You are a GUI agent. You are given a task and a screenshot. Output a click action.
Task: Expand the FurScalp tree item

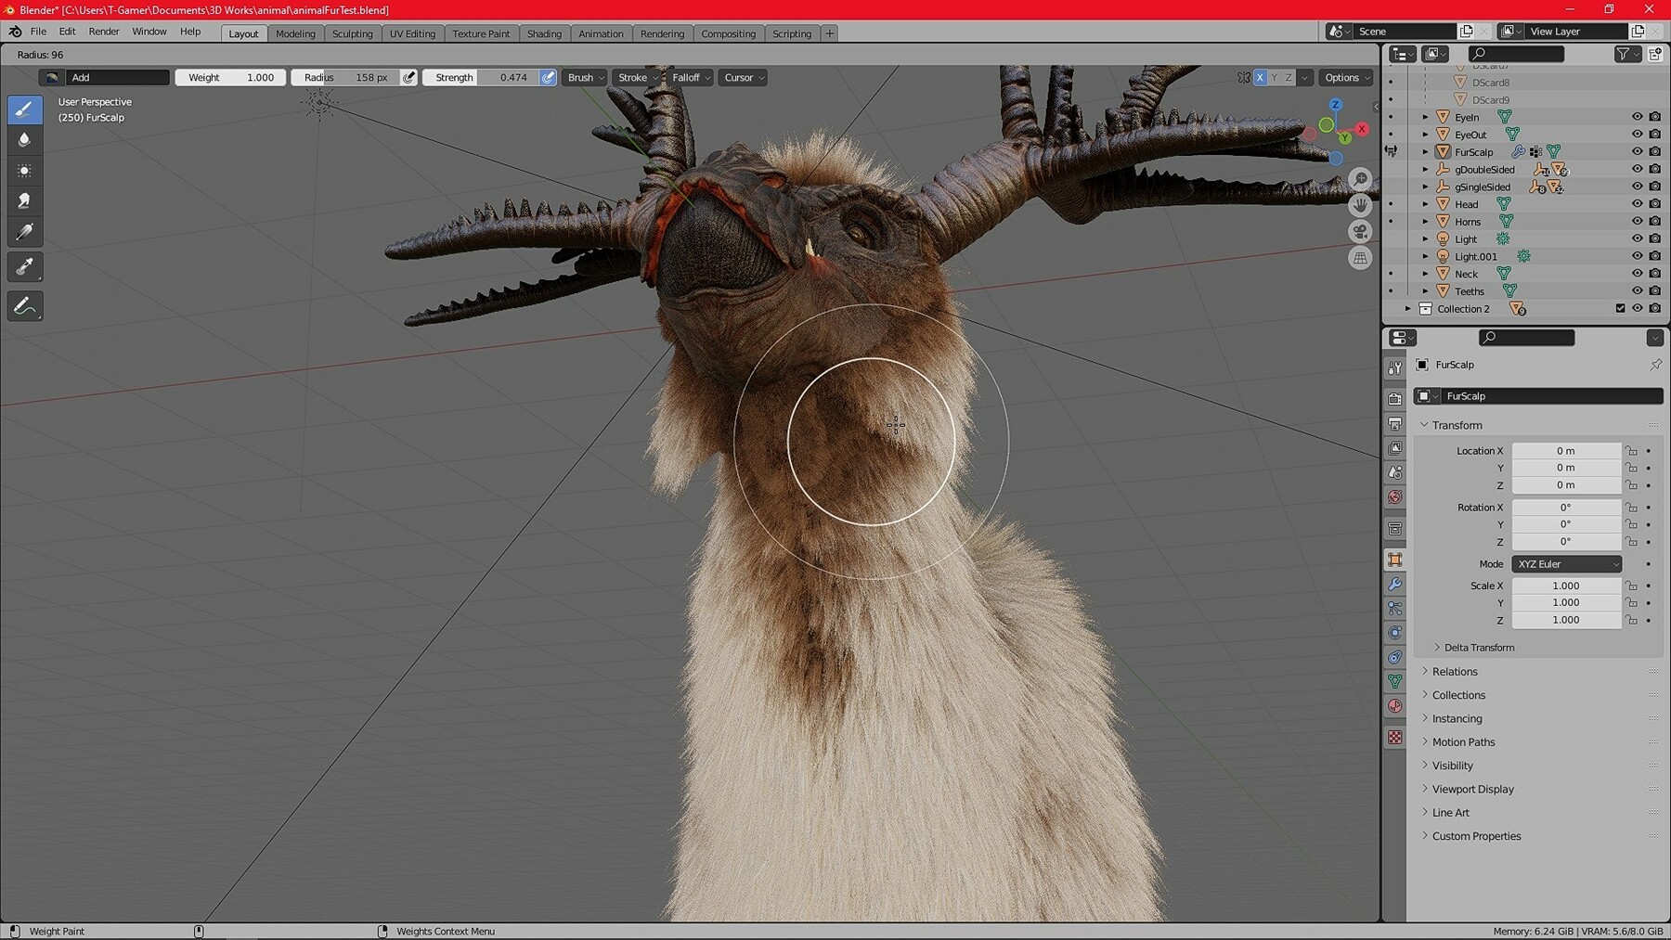click(1425, 152)
